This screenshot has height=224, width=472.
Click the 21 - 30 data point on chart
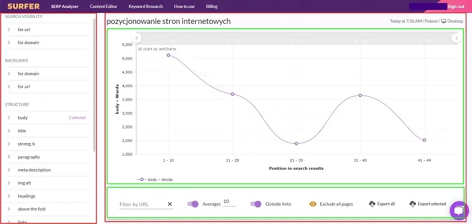pos(296,144)
